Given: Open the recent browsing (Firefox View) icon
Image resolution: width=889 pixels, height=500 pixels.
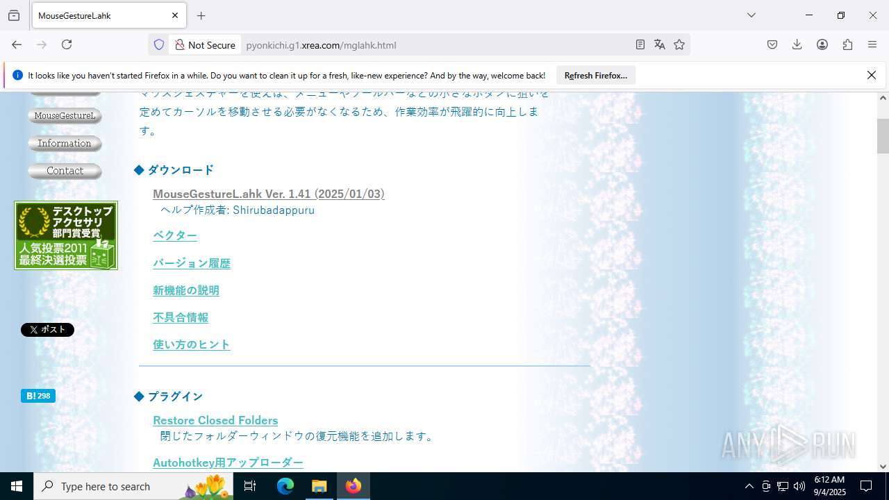Looking at the screenshot, I should pyautogui.click(x=14, y=15).
